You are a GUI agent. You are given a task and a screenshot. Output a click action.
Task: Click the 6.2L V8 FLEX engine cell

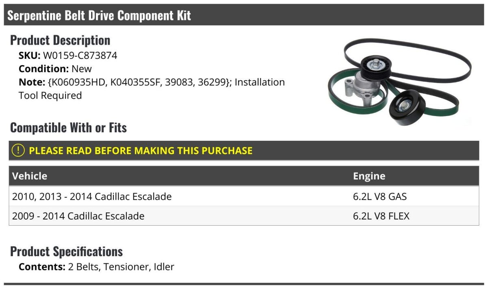(381, 216)
